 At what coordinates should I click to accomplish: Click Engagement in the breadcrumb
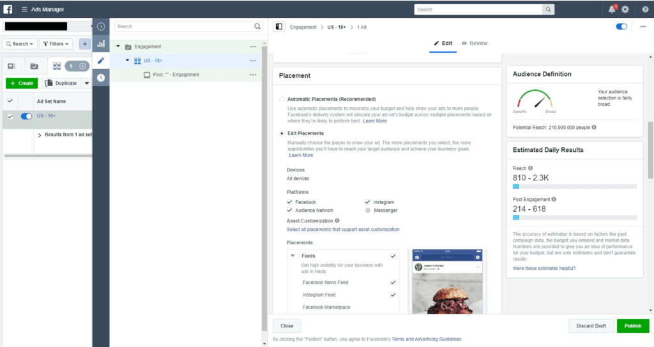tap(303, 27)
